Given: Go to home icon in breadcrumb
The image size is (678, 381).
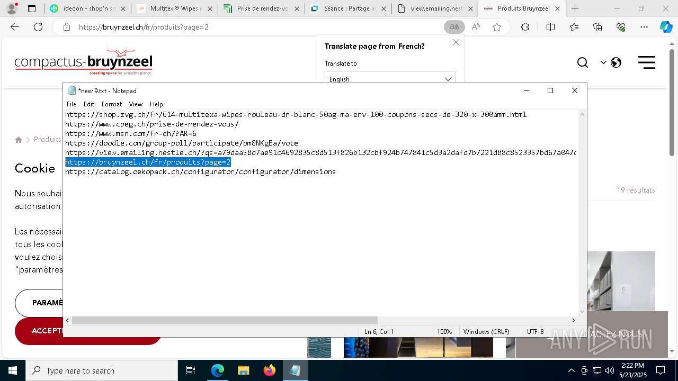Looking at the screenshot, I should click(x=19, y=140).
